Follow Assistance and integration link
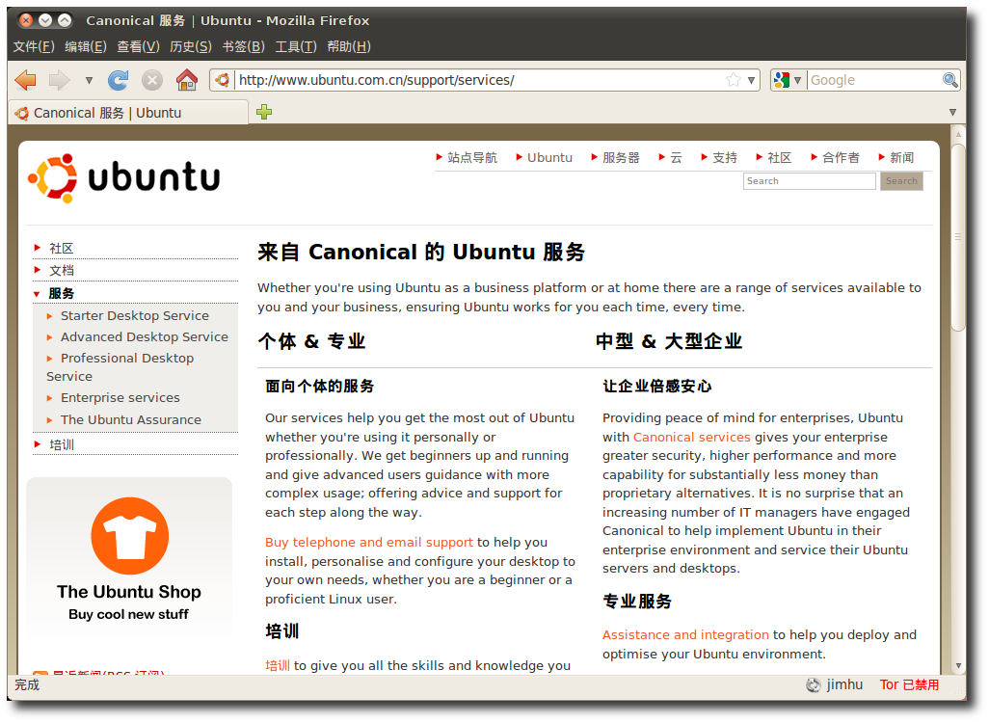 (x=685, y=635)
